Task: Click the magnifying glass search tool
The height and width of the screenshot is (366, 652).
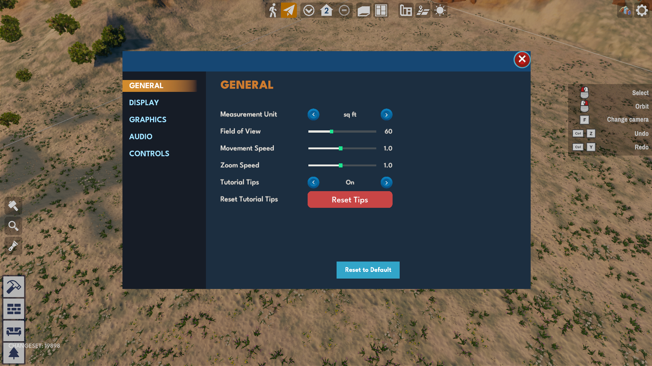Action: (x=13, y=226)
